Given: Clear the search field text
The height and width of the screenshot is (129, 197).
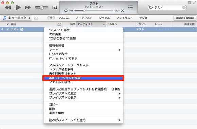Looking at the screenshot, I should 184,8.
